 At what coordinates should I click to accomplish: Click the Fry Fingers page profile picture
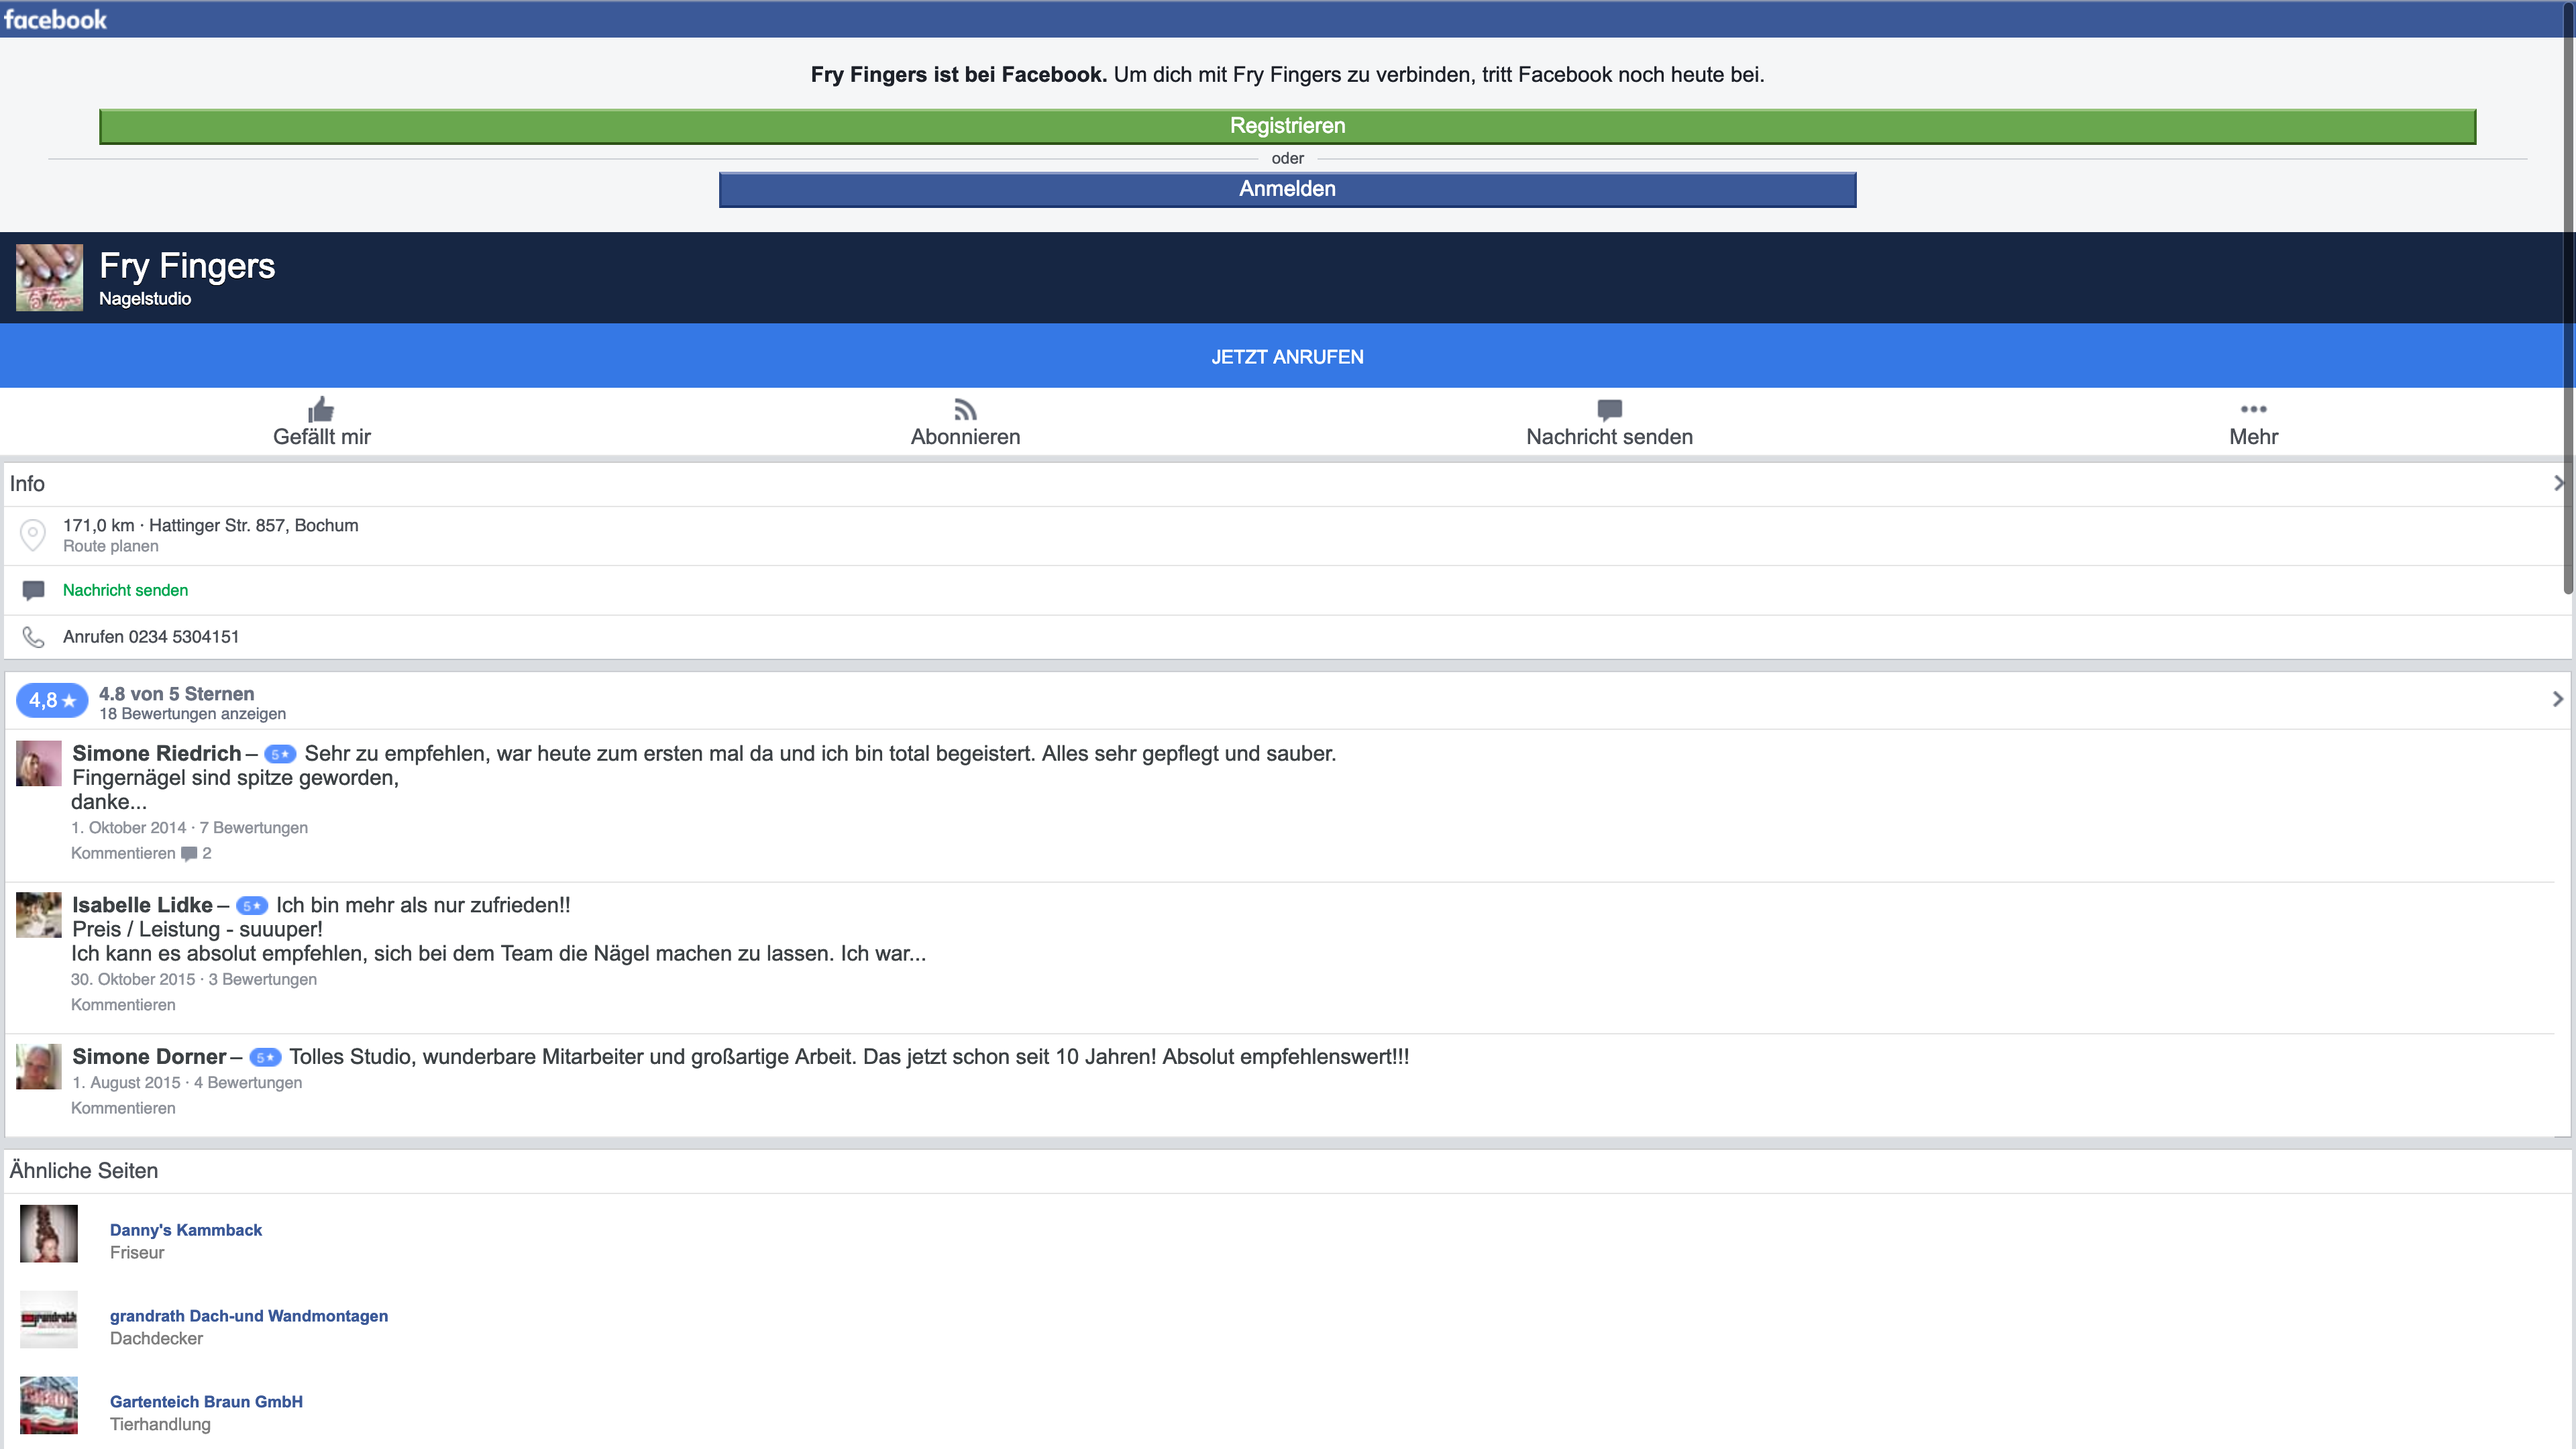(49, 277)
